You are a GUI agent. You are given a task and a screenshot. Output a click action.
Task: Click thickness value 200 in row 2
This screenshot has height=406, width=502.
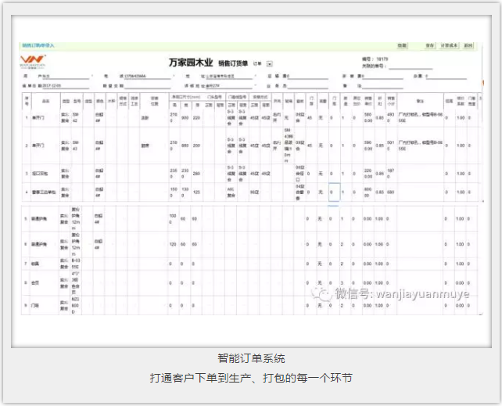[196, 146]
